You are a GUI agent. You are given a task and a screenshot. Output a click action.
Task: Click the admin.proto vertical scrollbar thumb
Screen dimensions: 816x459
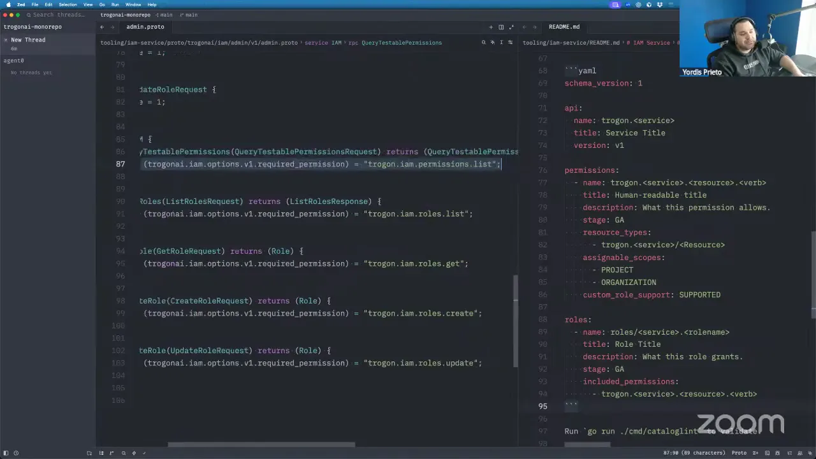coord(516,321)
